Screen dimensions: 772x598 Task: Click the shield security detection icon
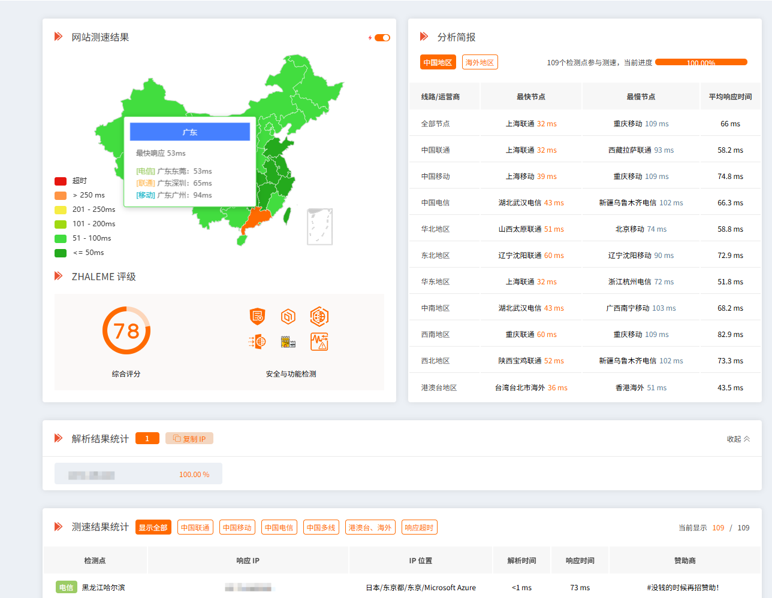(257, 316)
